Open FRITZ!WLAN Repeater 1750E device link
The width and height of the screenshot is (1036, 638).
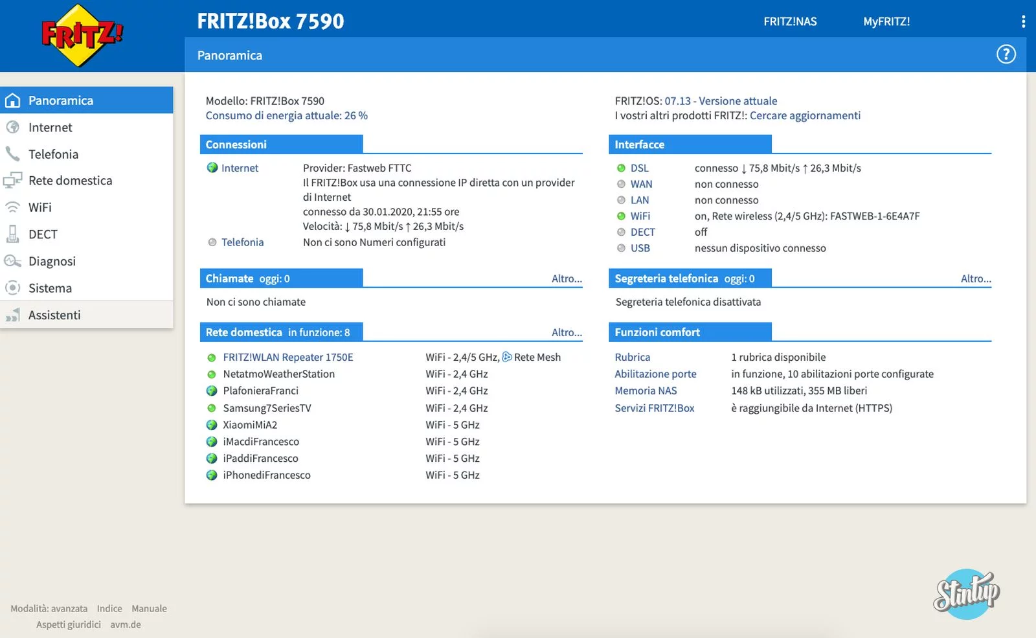coord(288,357)
